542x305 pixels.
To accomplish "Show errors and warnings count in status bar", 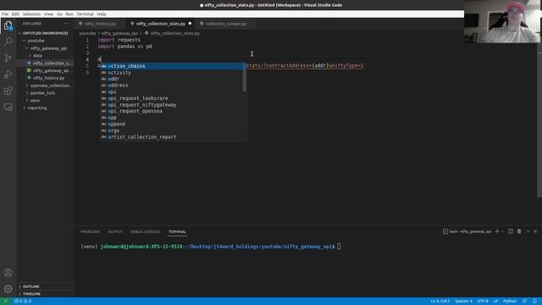I will coord(23,302).
